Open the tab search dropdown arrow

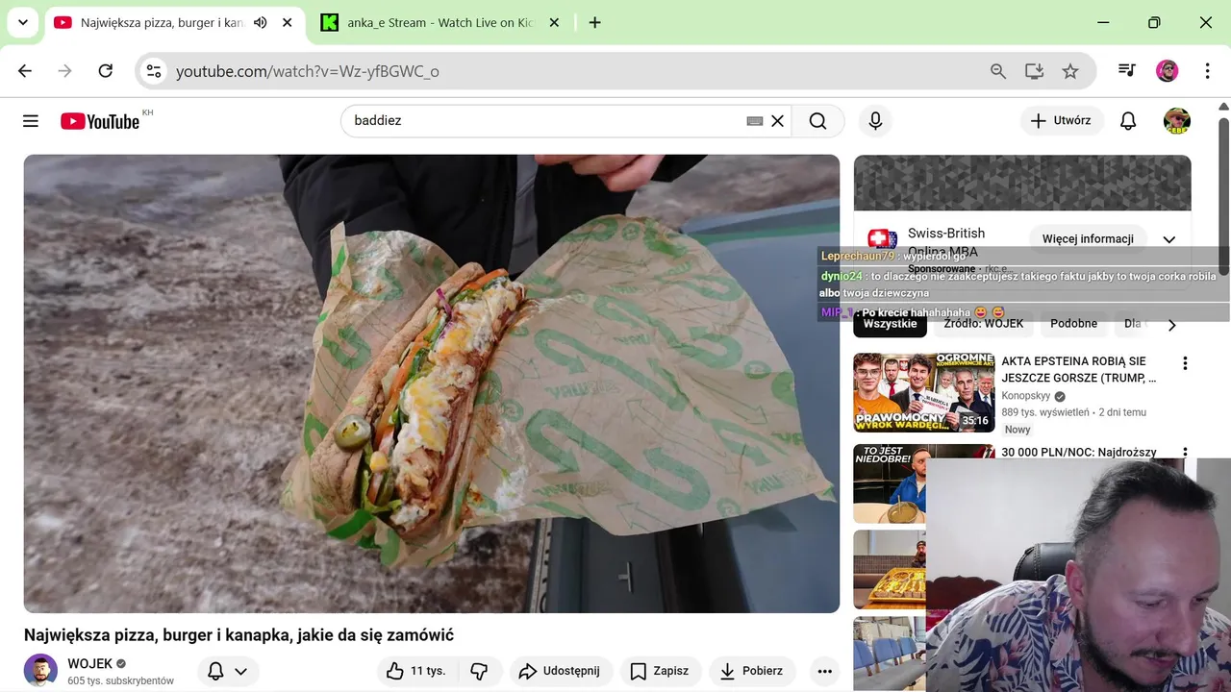[x=23, y=22]
